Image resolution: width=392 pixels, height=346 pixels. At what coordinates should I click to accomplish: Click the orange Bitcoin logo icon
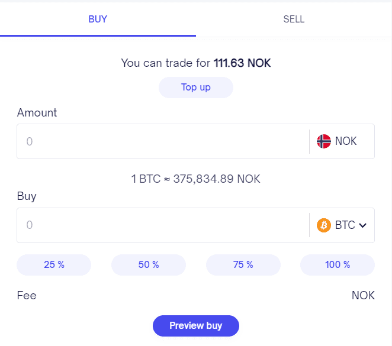[323, 225]
